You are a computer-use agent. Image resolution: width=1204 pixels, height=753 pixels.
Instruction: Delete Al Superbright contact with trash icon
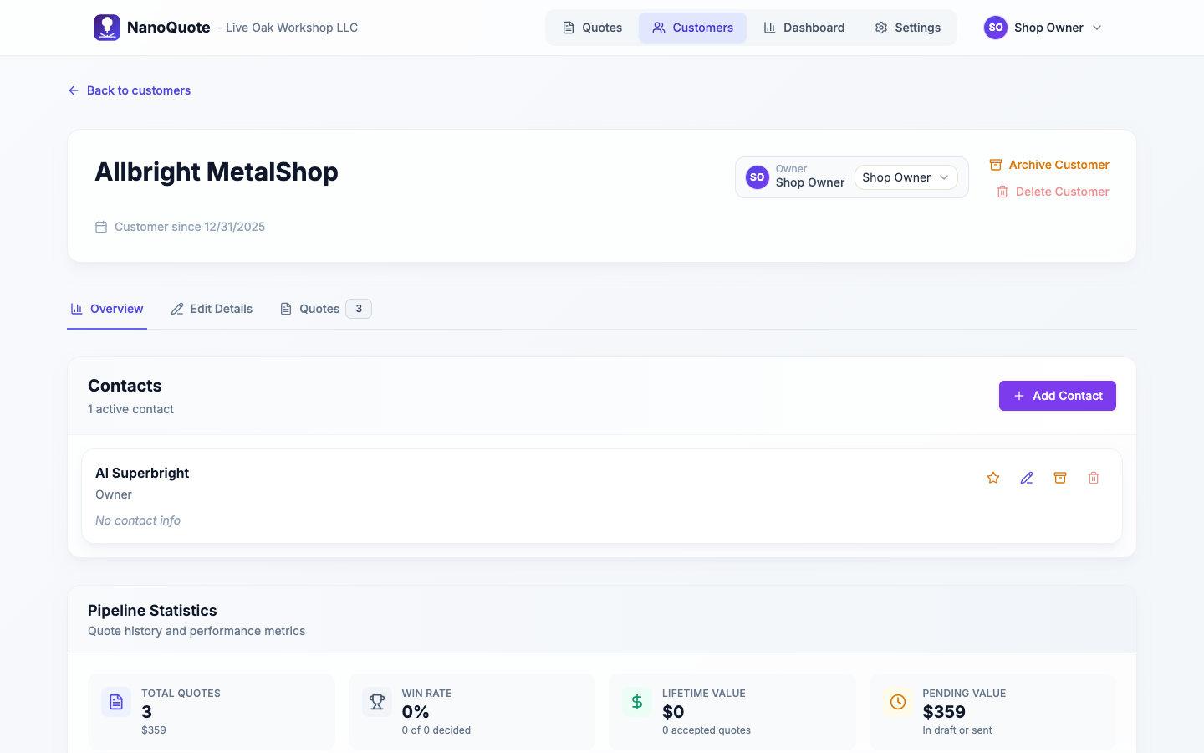[1094, 478]
